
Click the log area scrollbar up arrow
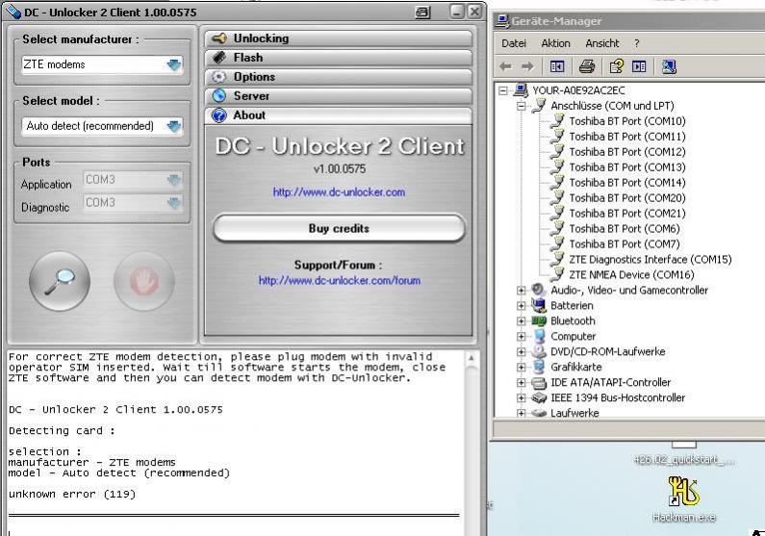tap(472, 359)
